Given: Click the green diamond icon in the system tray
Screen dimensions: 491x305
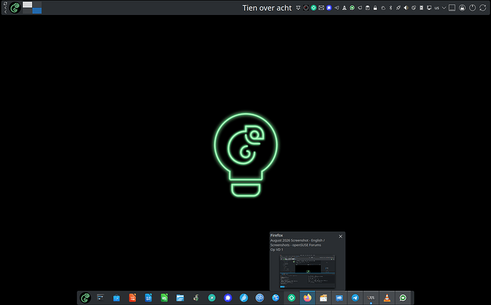Looking at the screenshot, I should (x=313, y=8).
